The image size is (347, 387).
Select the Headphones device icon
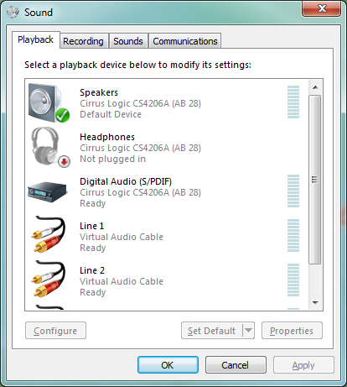tap(49, 147)
